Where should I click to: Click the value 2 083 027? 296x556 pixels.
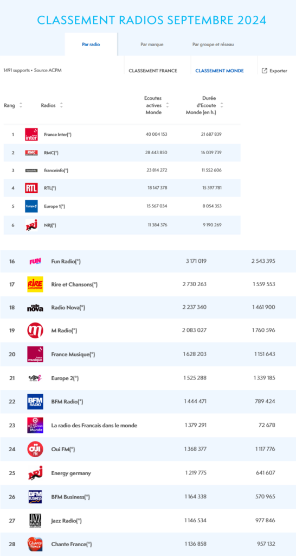[195, 331]
